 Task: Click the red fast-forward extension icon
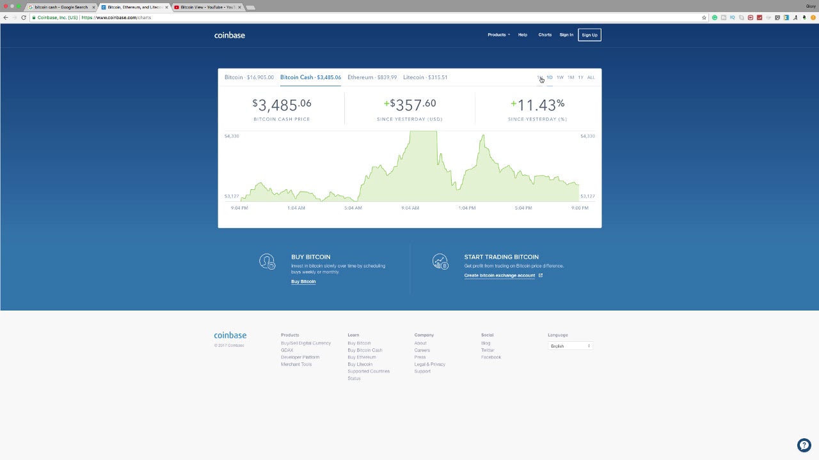point(751,17)
